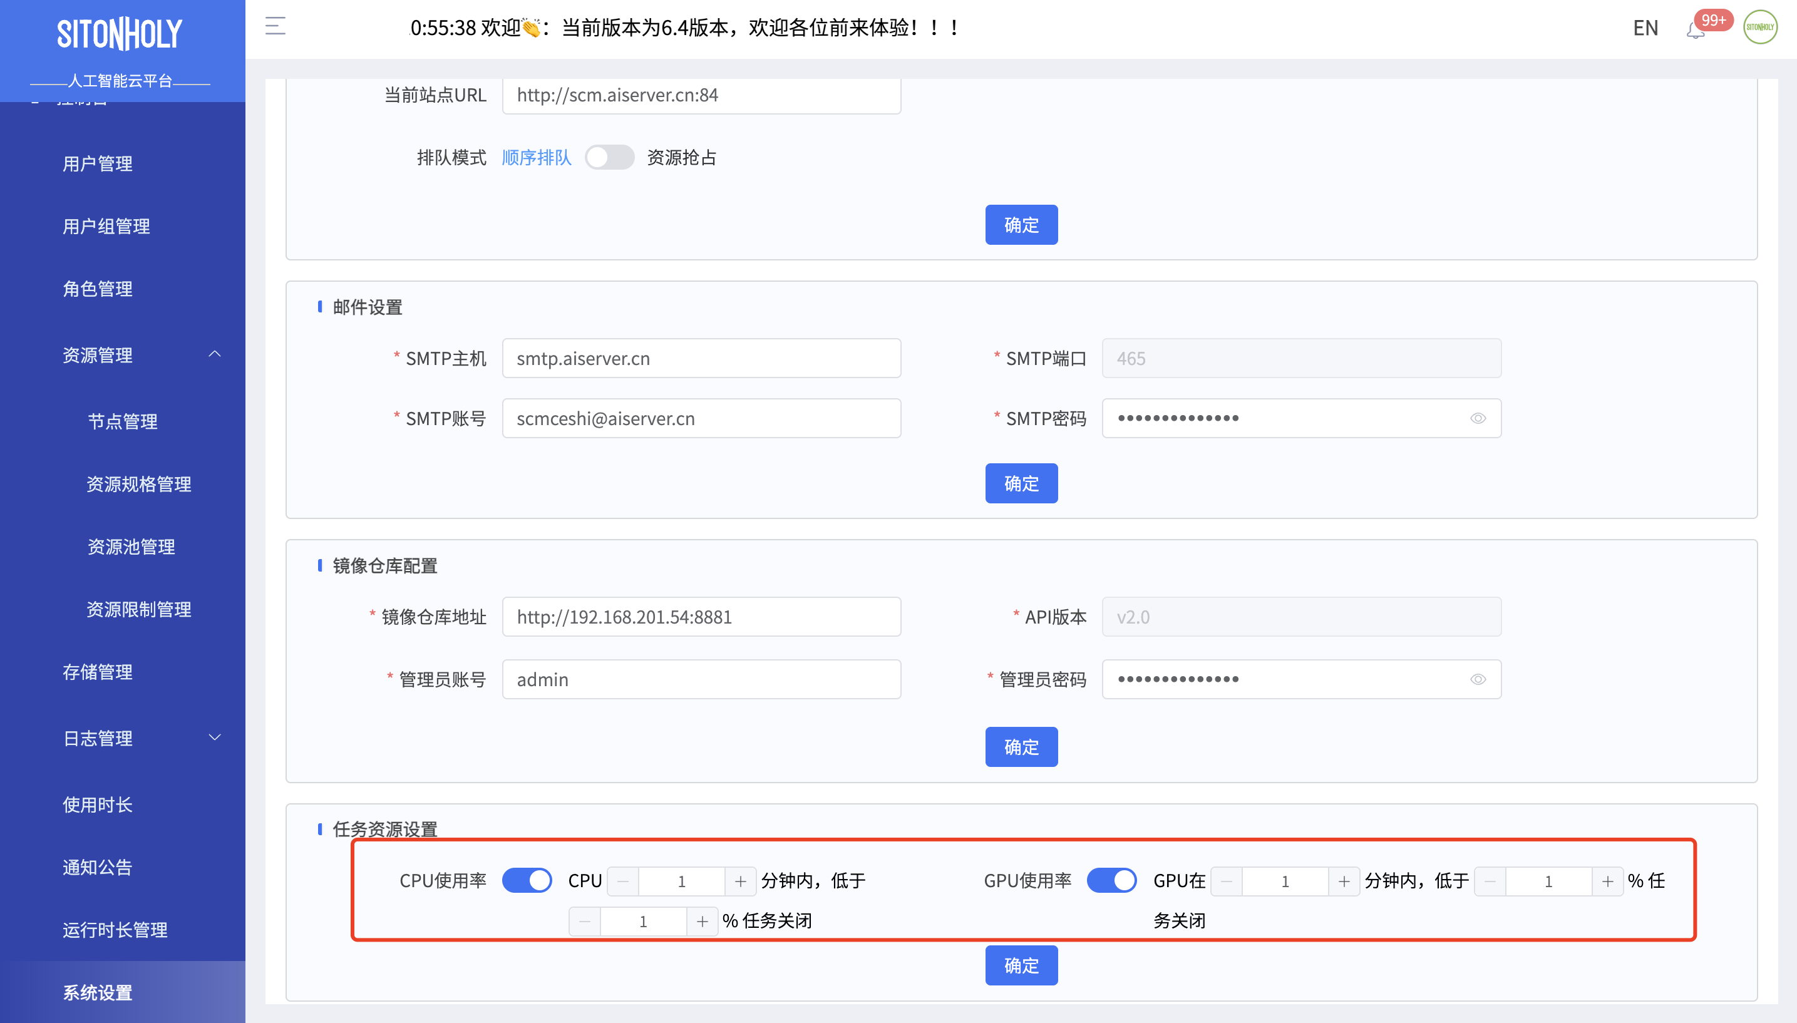Focus the SMTP密码 field
1797x1023 pixels.
(x=1302, y=418)
